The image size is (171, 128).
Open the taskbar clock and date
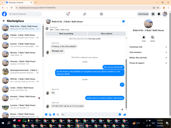tap(160, 123)
